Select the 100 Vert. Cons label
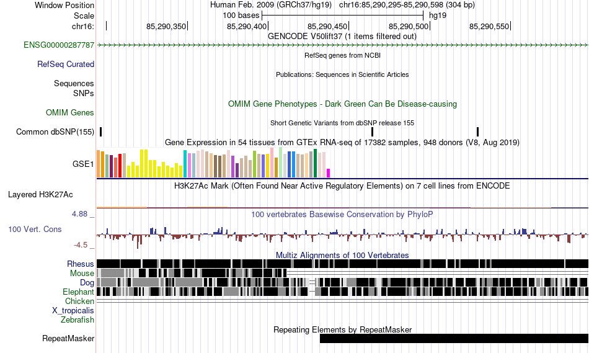The image size is (589, 353). pos(35,230)
